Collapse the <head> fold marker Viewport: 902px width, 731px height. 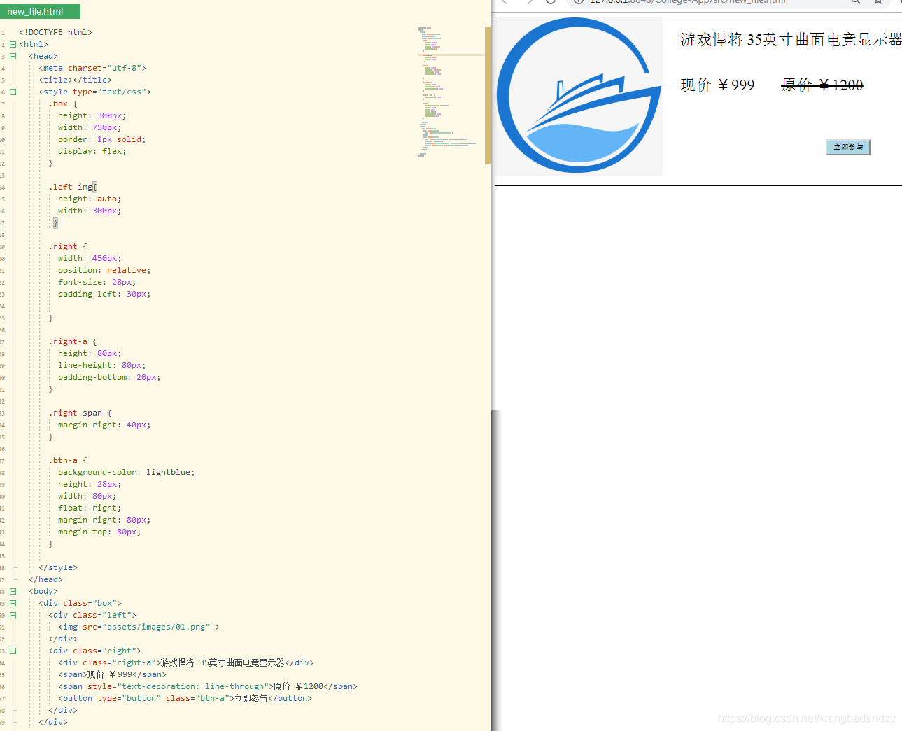[13, 56]
